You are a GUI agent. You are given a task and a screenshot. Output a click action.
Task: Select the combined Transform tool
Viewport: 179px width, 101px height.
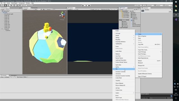pos(17,6)
